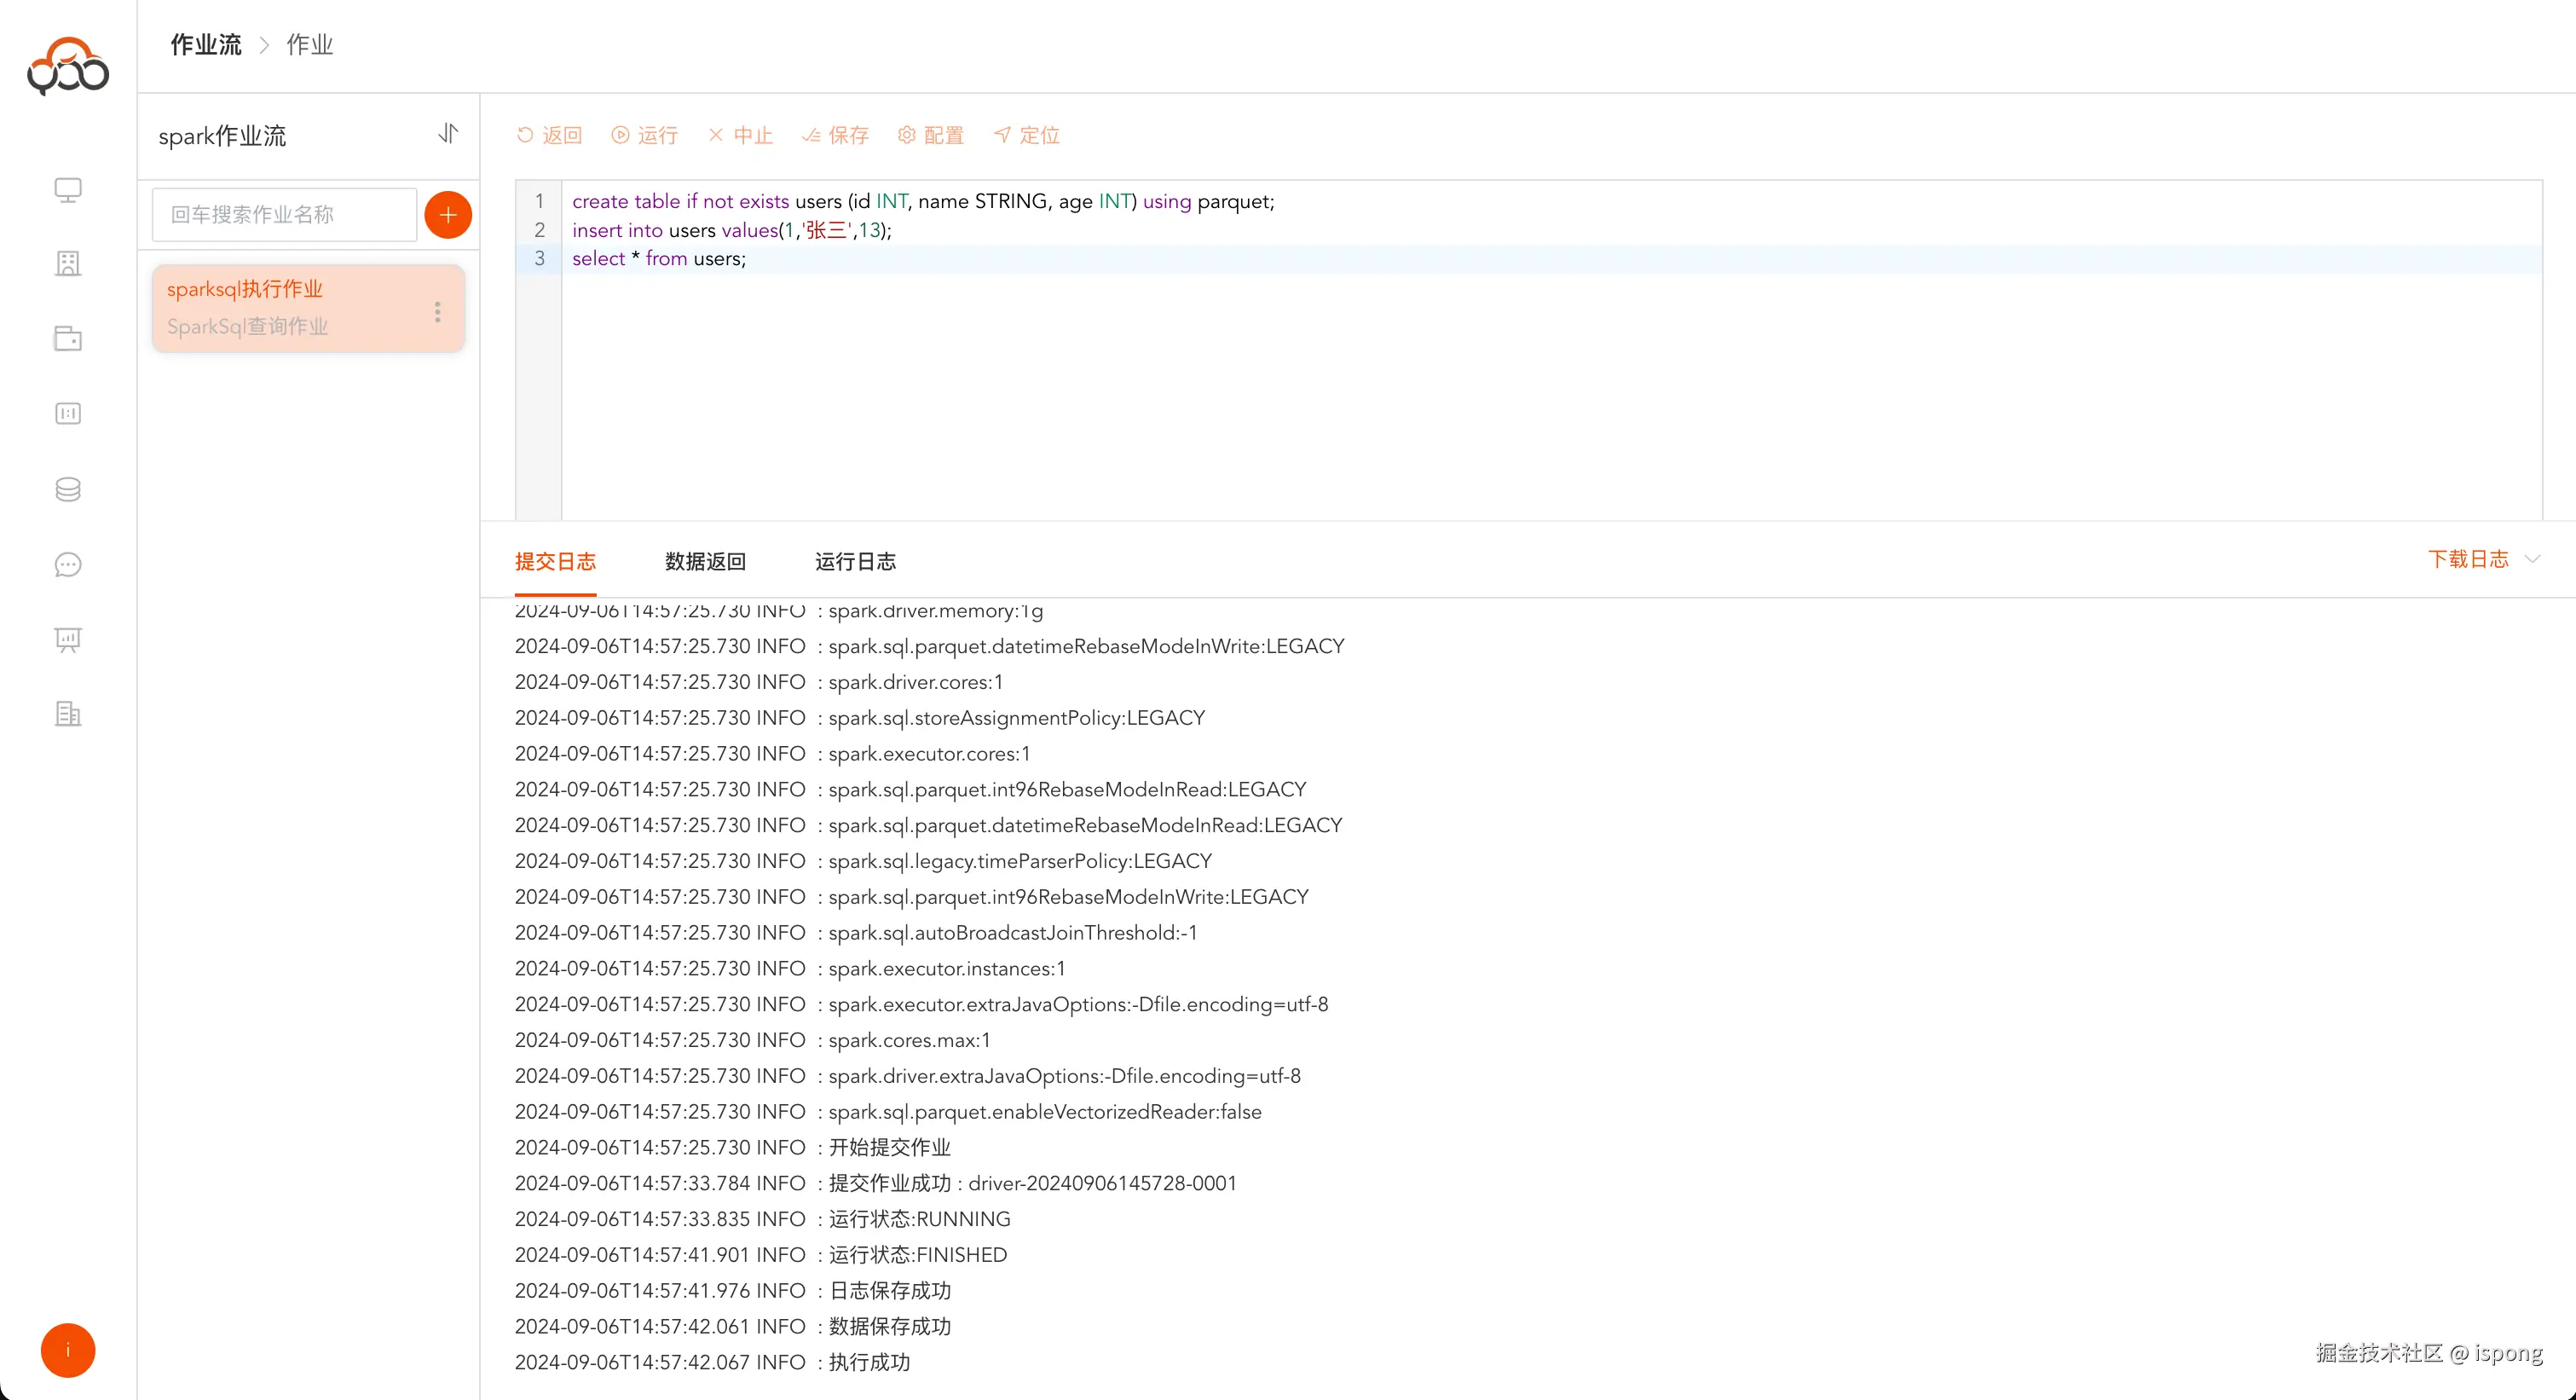This screenshot has height=1400, width=2576.
Task: Click the cloud logo at top left
Action: 68,66
